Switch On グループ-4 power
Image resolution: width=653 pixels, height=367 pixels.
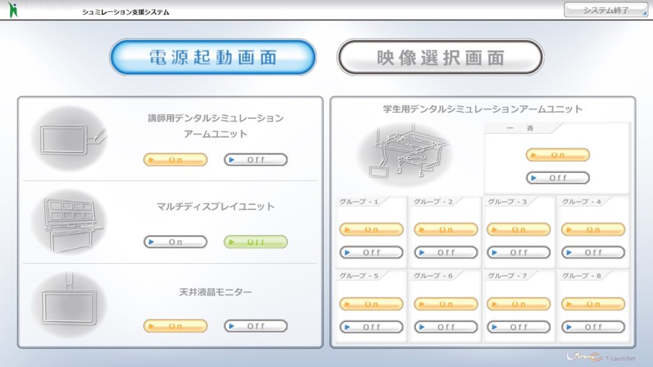pyautogui.click(x=593, y=229)
